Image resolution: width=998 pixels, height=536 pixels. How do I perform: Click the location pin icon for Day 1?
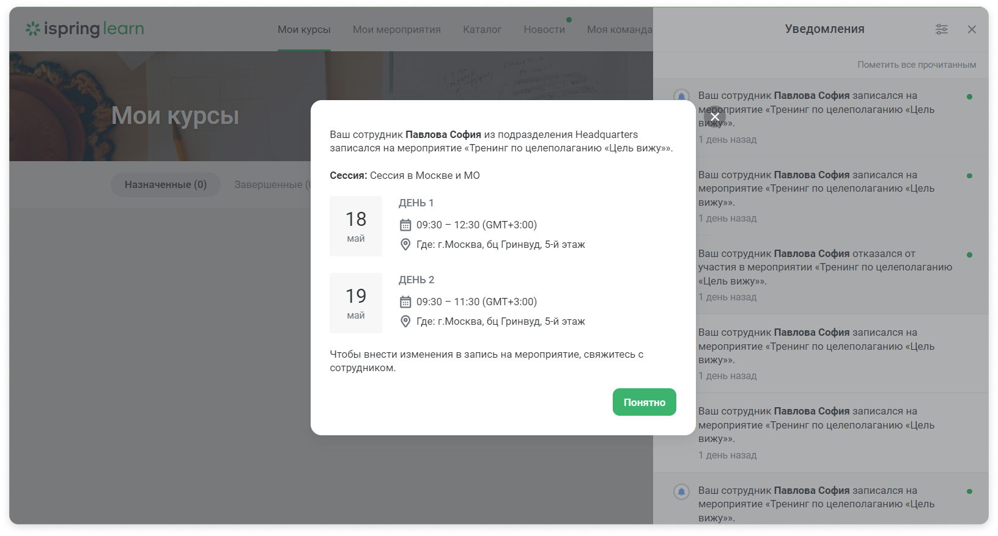pos(405,245)
